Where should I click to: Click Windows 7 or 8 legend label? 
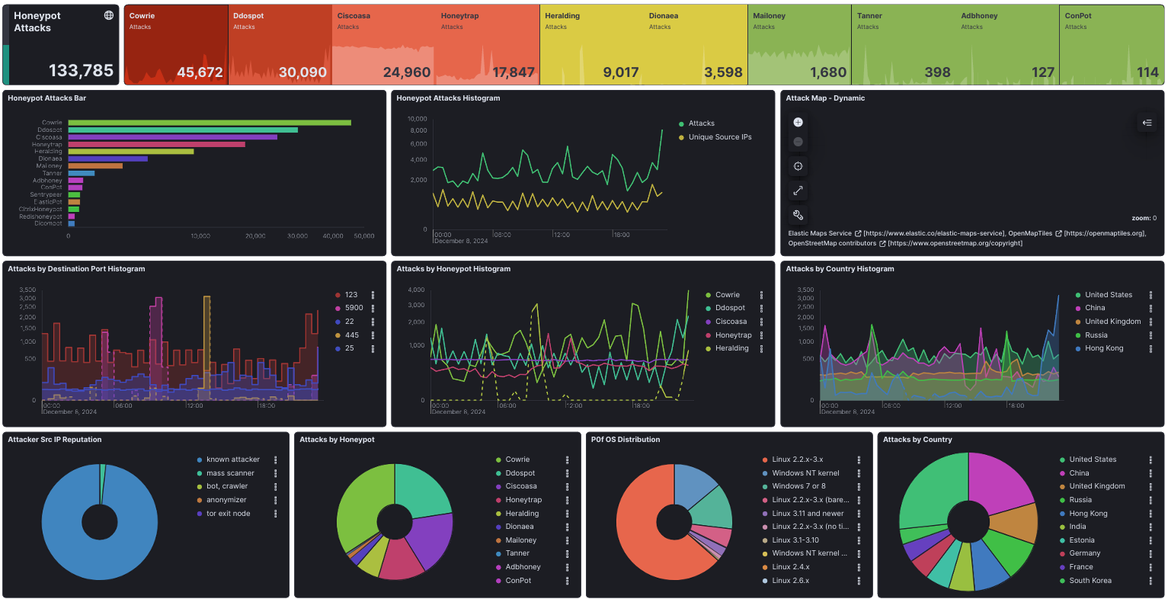click(x=798, y=486)
